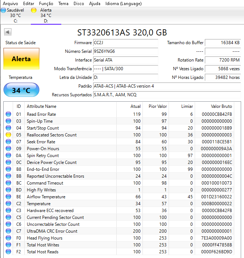
Task: Select the Reallocated Sectors Count row name
Action: pos(51,135)
